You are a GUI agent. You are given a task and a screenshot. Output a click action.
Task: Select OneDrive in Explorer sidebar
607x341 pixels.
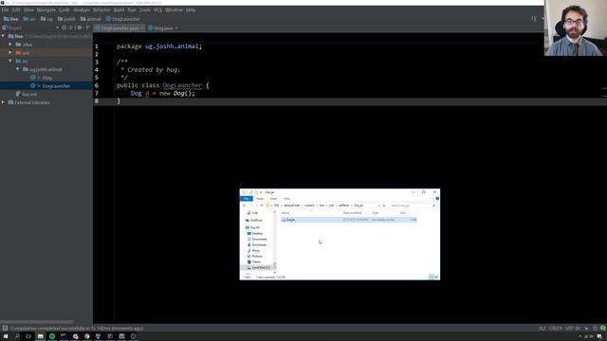click(x=253, y=221)
